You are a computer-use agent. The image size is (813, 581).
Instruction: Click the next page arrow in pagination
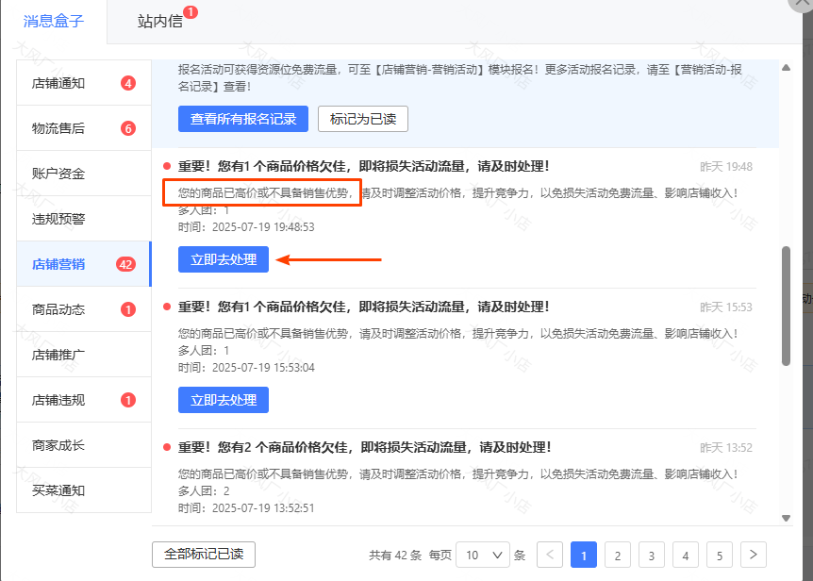click(x=753, y=555)
